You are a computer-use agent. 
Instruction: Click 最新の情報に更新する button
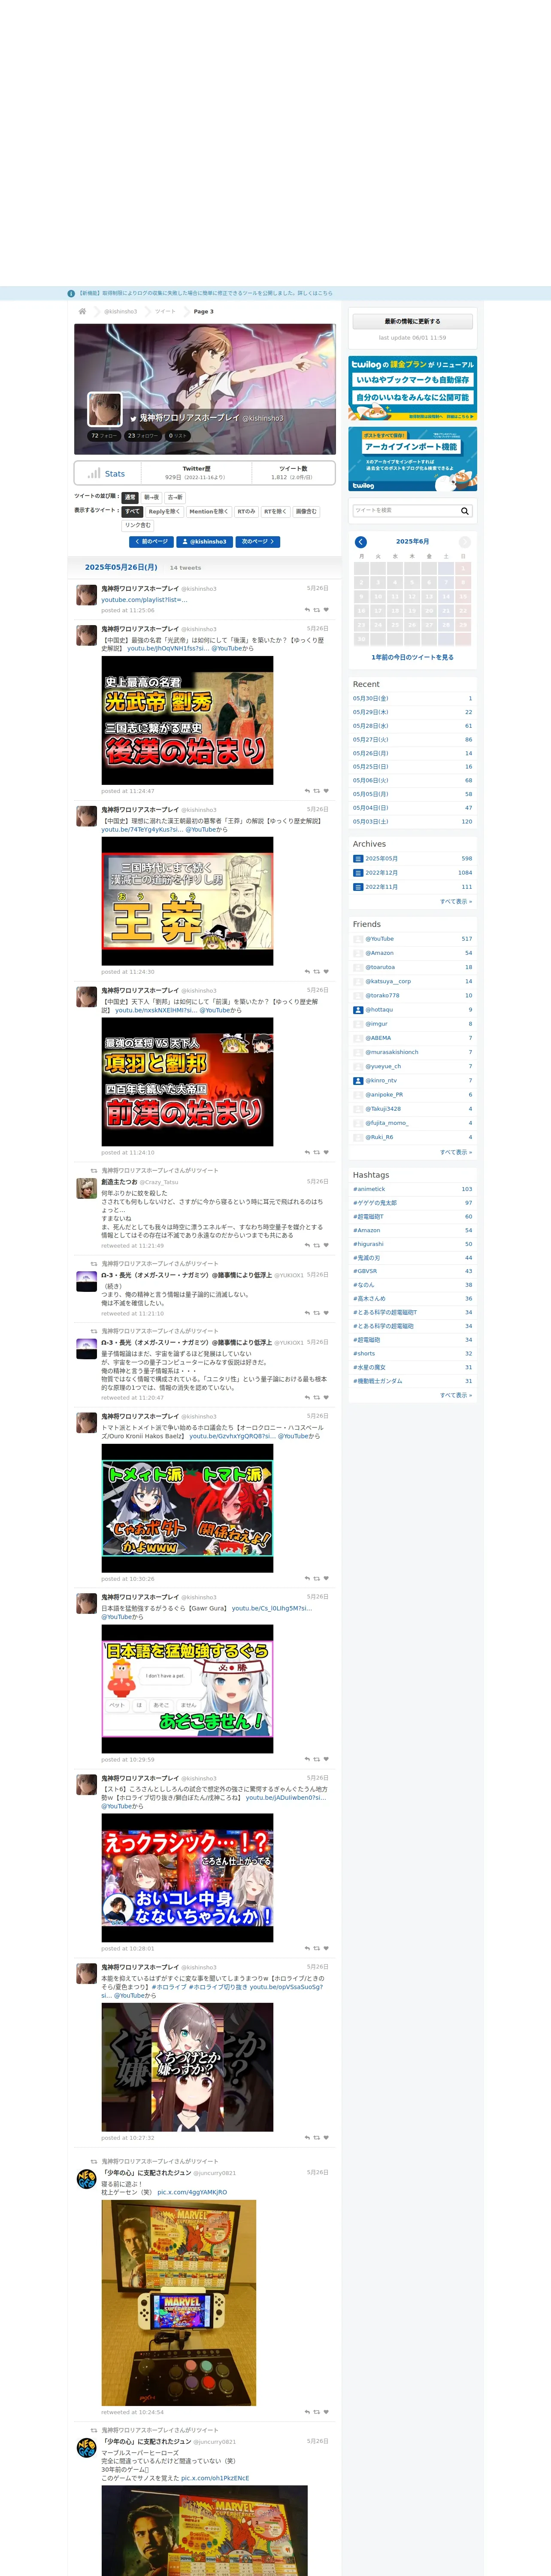point(413,321)
